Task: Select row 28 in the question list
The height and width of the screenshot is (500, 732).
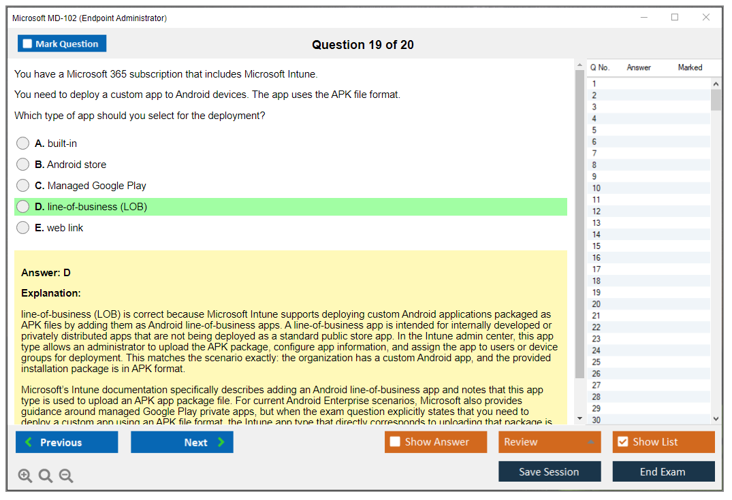Action: (x=649, y=397)
